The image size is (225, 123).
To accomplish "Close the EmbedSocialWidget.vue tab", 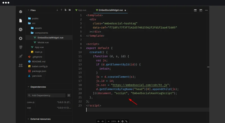I will 125,10.
